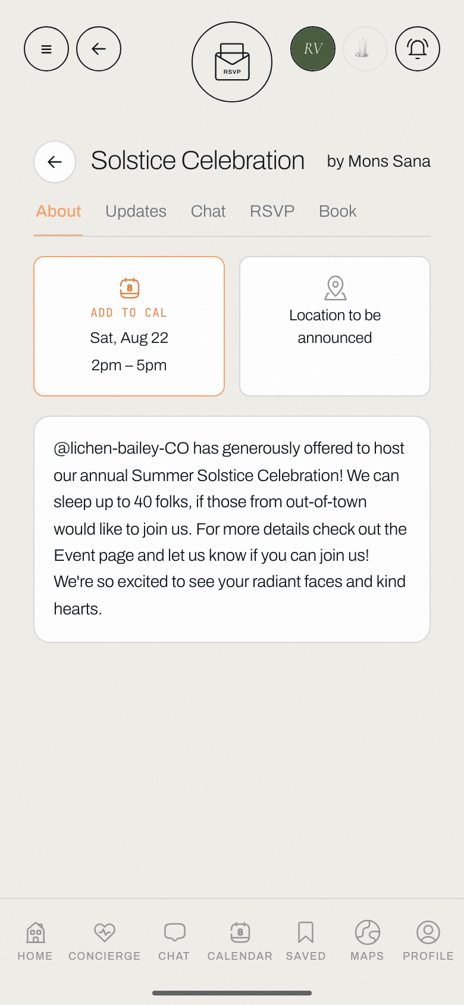Viewport: 464px width, 1005px height.
Task: Open the hamburger menu icon
Action: point(46,49)
